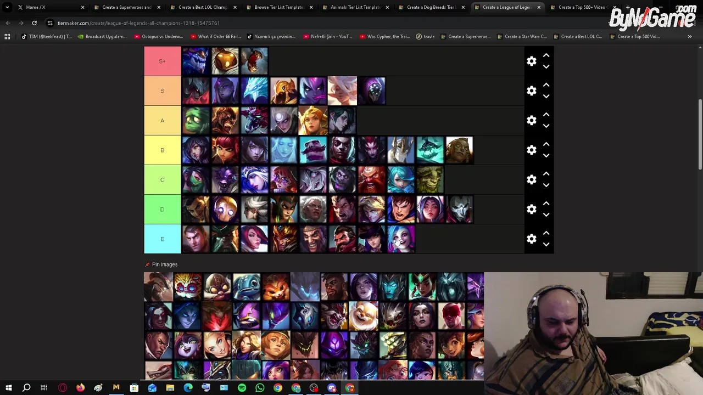Open Microsoft Store from taskbar
Viewport: 703px width, 395px height.
point(134,388)
